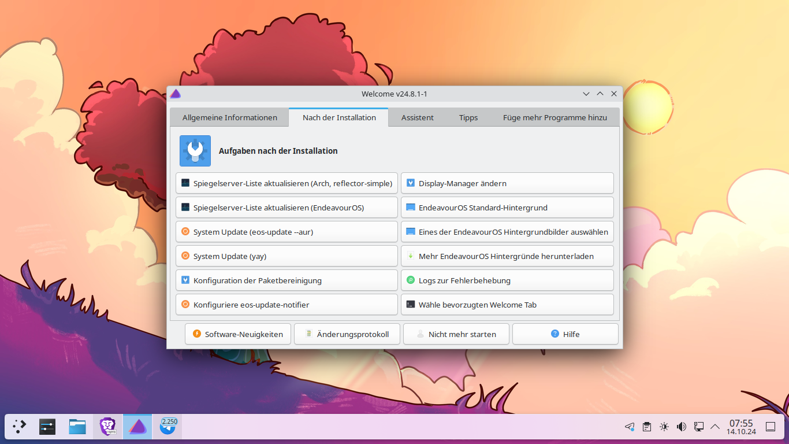This screenshot has height=444, width=789.
Task: Select the Nach der Installation tab
Action: tap(339, 117)
